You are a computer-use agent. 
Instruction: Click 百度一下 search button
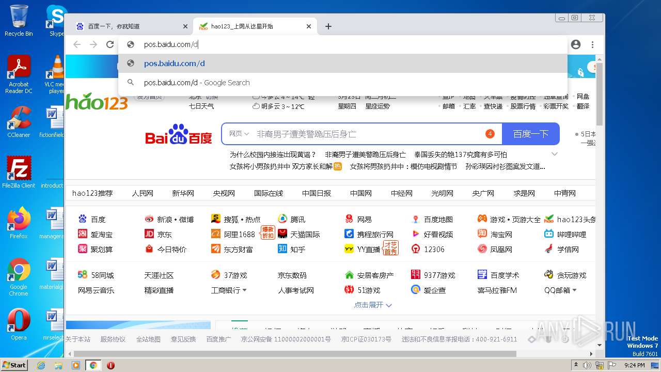coord(530,134)
